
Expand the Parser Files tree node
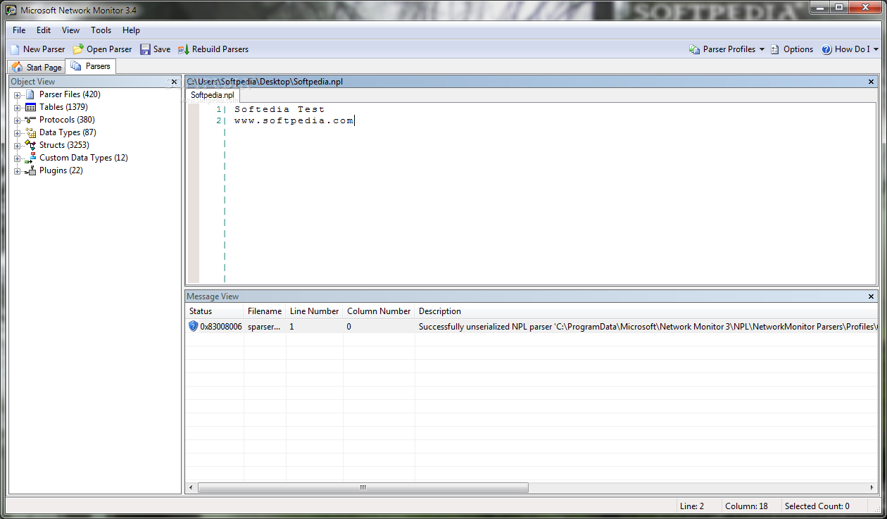click(18, 94)
